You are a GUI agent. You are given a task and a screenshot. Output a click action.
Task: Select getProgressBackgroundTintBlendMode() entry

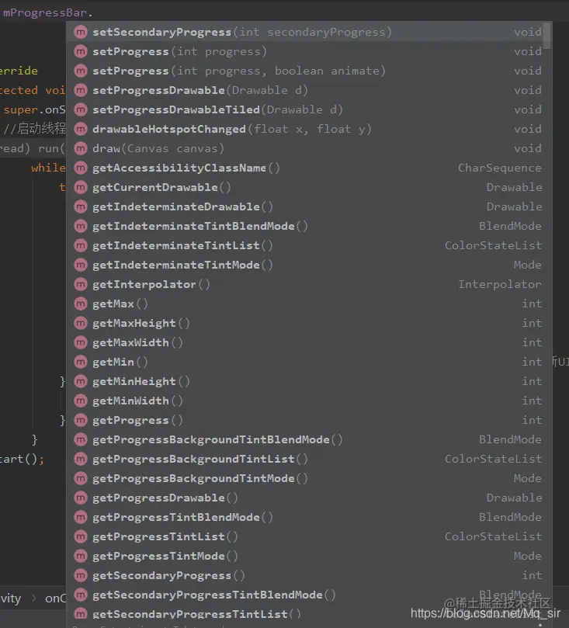click(x=307, y=440)
